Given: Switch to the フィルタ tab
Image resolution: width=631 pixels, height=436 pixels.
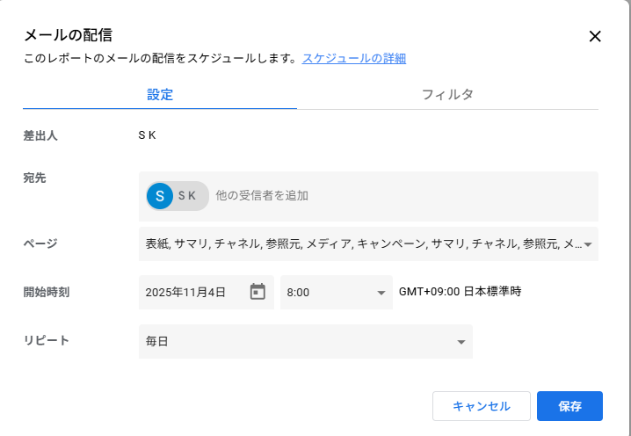Looking at the screenshot, I should click(x=447, y=95).
